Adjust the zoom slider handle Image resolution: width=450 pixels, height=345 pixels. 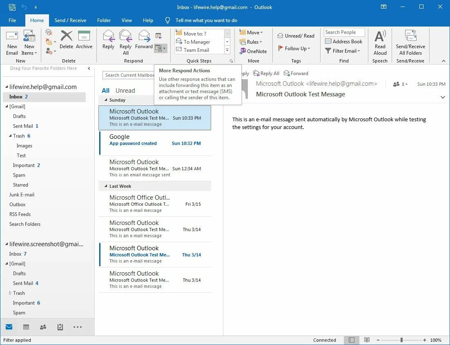[x=401, y=340]
